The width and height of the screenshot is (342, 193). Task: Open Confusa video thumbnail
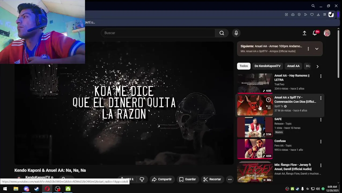(255, 149)
